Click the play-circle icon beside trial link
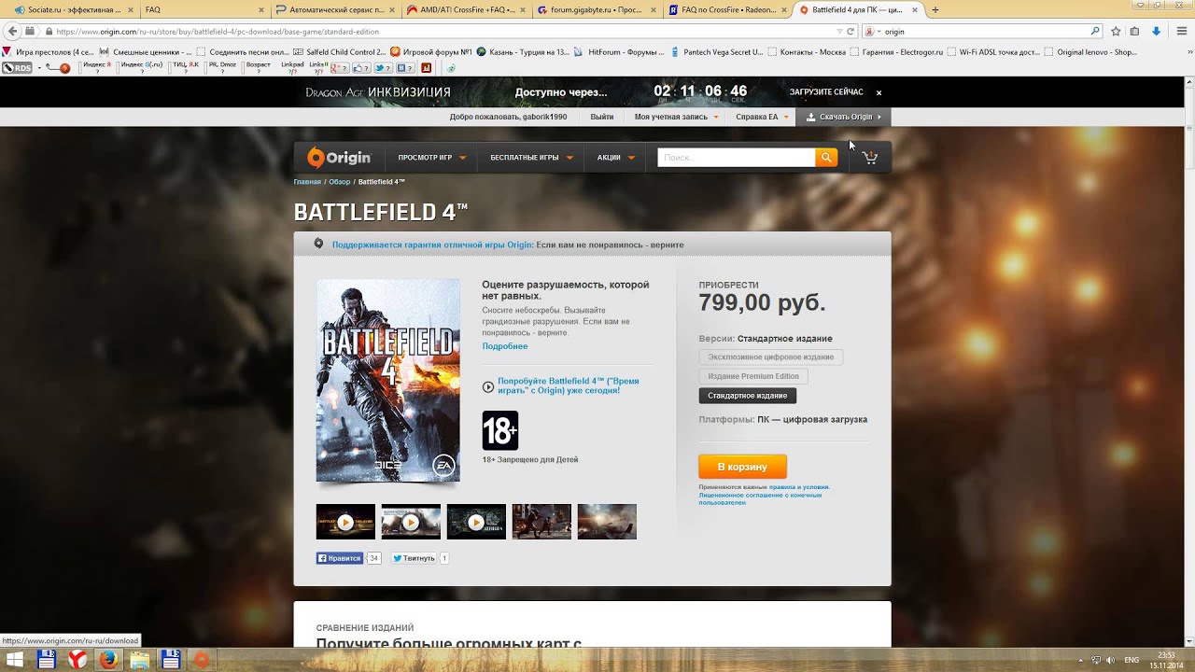 coord(487,386)
